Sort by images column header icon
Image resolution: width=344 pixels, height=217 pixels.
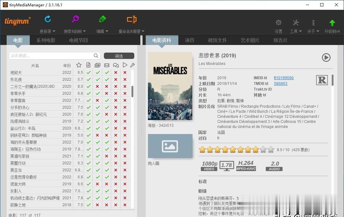pyautogui.click(x=98, y=65)
